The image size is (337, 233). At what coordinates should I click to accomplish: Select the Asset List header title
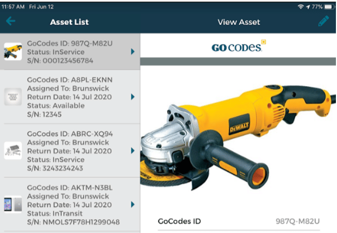69,22
